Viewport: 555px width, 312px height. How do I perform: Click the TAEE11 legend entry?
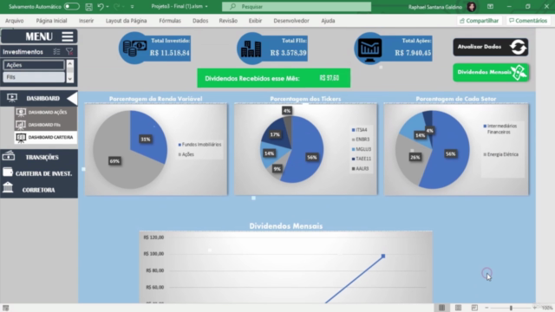pos(362,159)
